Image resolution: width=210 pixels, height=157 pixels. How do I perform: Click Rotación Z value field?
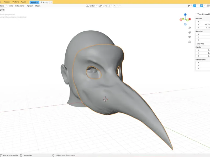tap(203, 40)
